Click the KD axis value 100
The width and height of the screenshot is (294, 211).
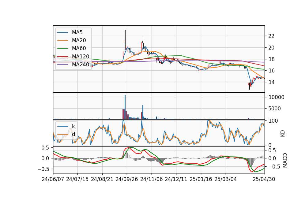click(x=273, y=121)
